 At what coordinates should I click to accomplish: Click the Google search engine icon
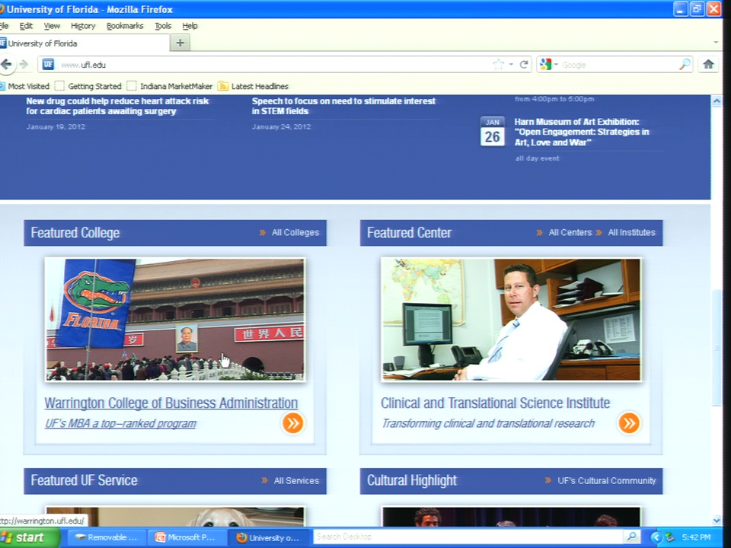point(545,64)
